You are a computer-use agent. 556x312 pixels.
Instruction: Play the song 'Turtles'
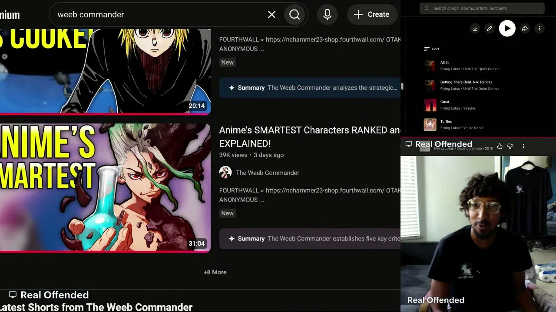pos(446,121)
